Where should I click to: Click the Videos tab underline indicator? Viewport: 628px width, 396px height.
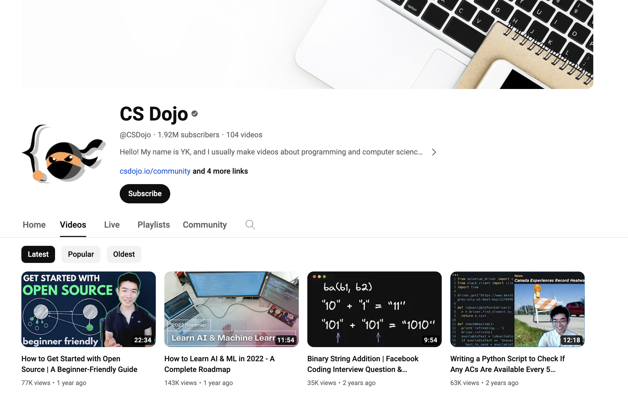[73, 236]
